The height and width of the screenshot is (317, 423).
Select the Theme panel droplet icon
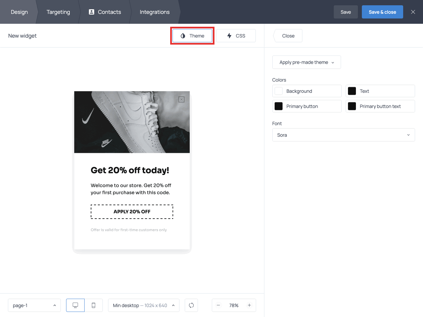coord(183,36)
